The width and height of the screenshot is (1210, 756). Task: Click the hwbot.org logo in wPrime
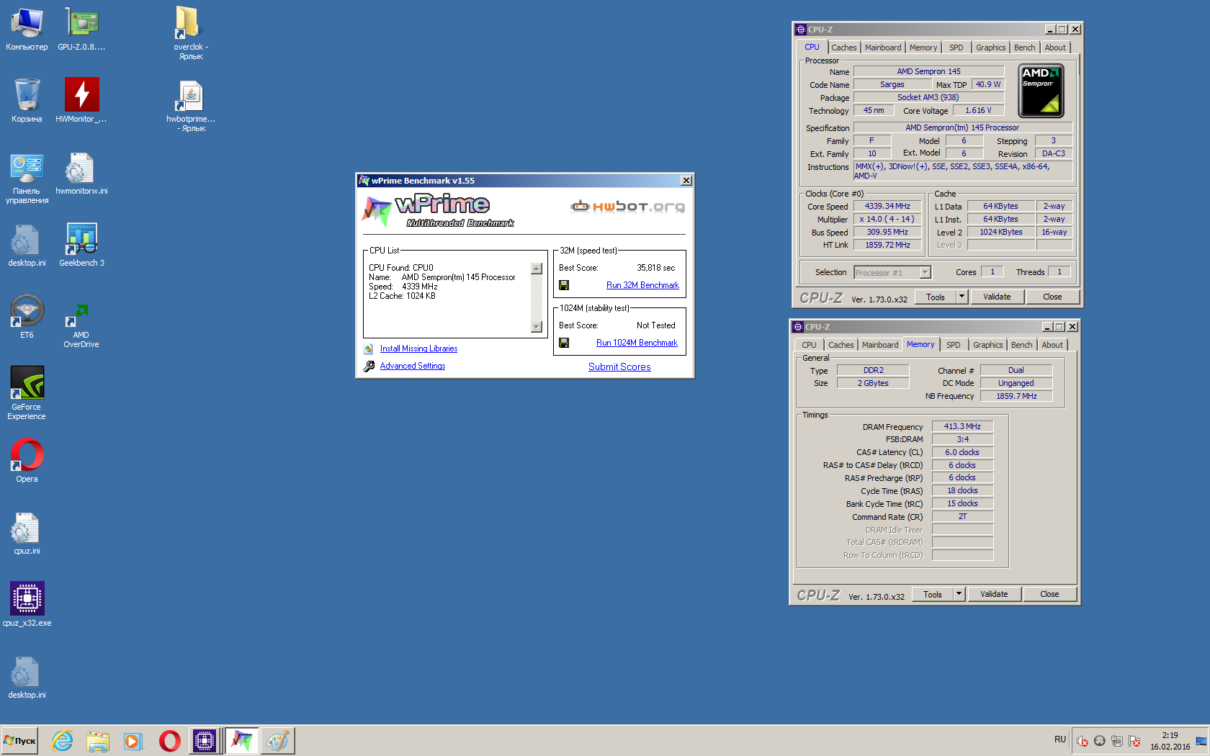tap(627, 207)
